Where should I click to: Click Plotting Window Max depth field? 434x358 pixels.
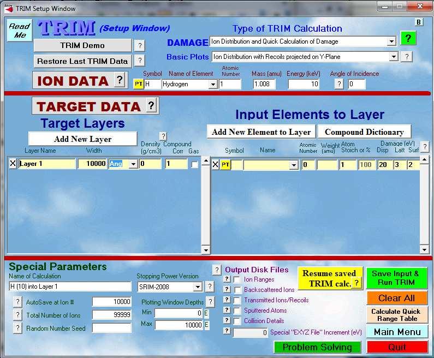179,325
